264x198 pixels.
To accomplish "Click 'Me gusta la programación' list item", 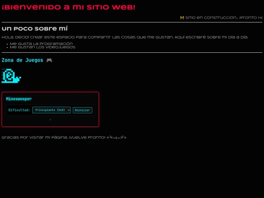I will pyautogui.click(x=41, y=44).
